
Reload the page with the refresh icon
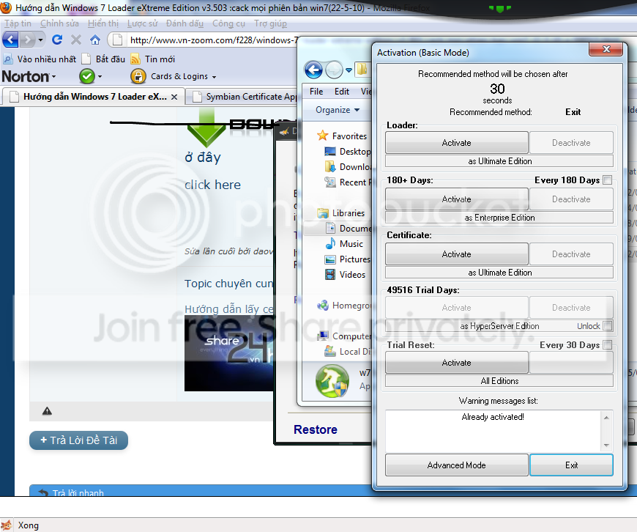(x=57, y=40)
